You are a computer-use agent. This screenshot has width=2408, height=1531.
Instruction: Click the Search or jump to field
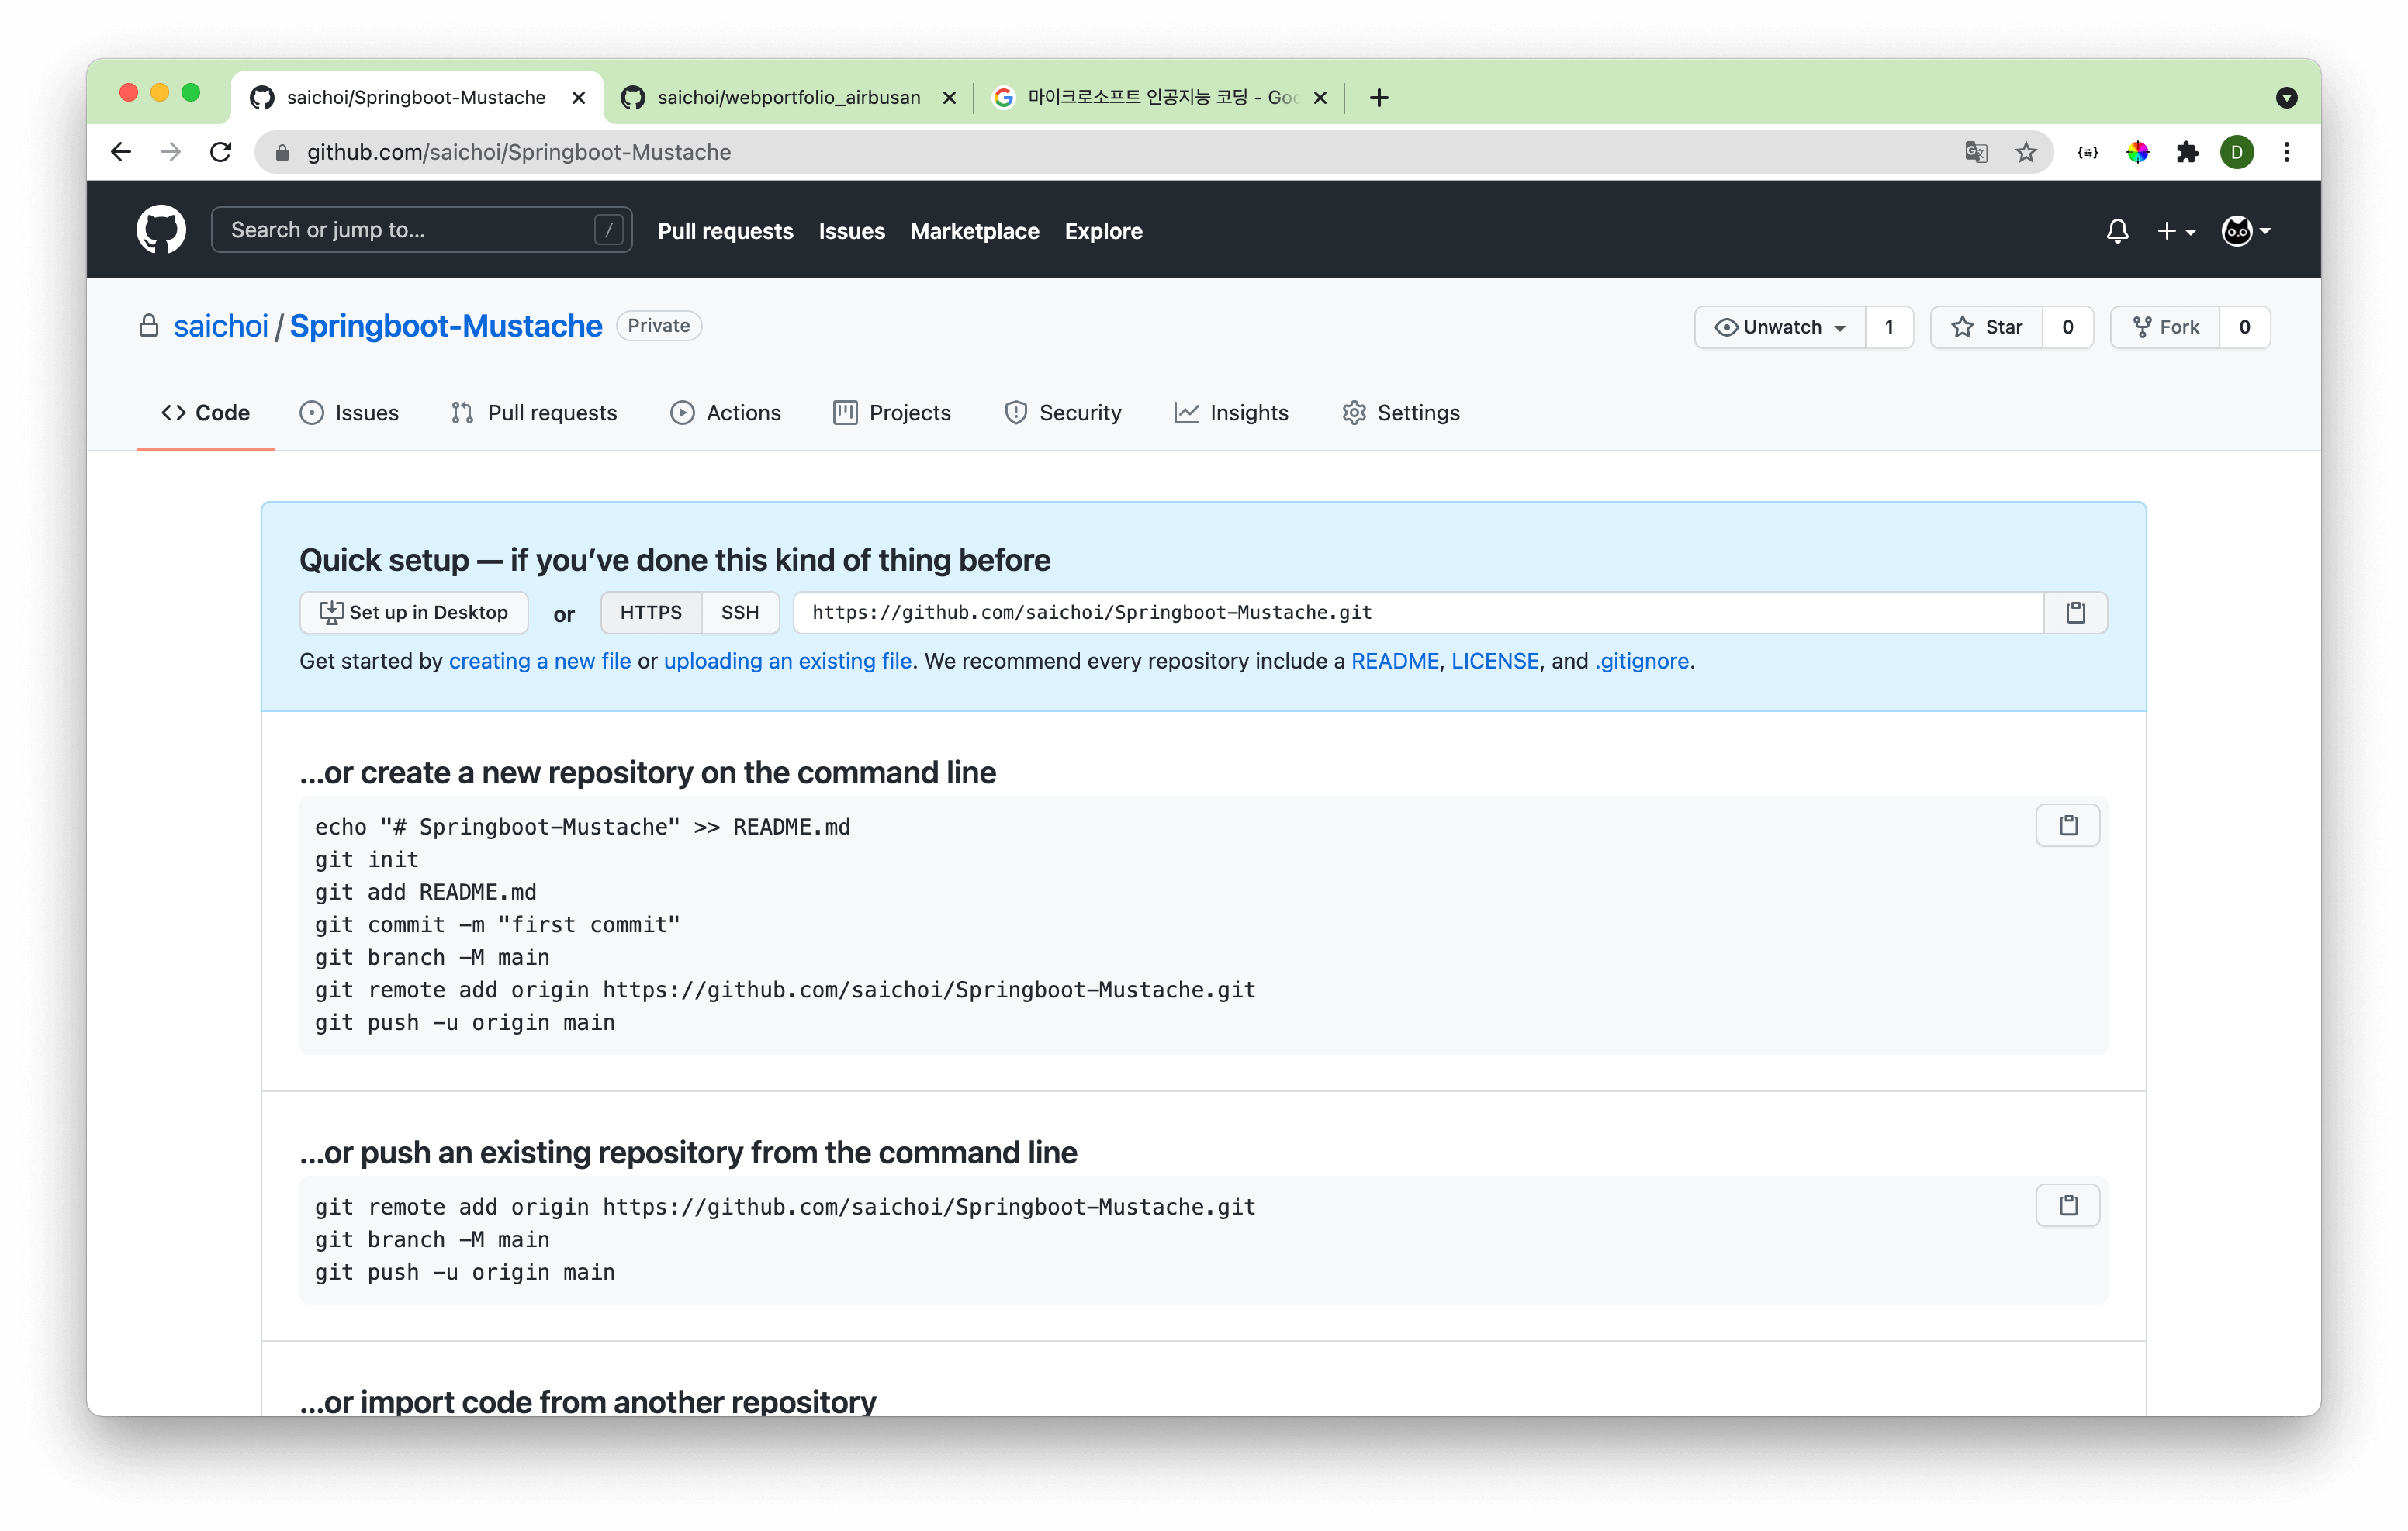(x=421, y=230)
